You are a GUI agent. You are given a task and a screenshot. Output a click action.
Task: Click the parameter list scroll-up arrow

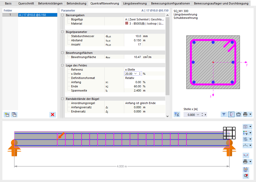point(167,15)
